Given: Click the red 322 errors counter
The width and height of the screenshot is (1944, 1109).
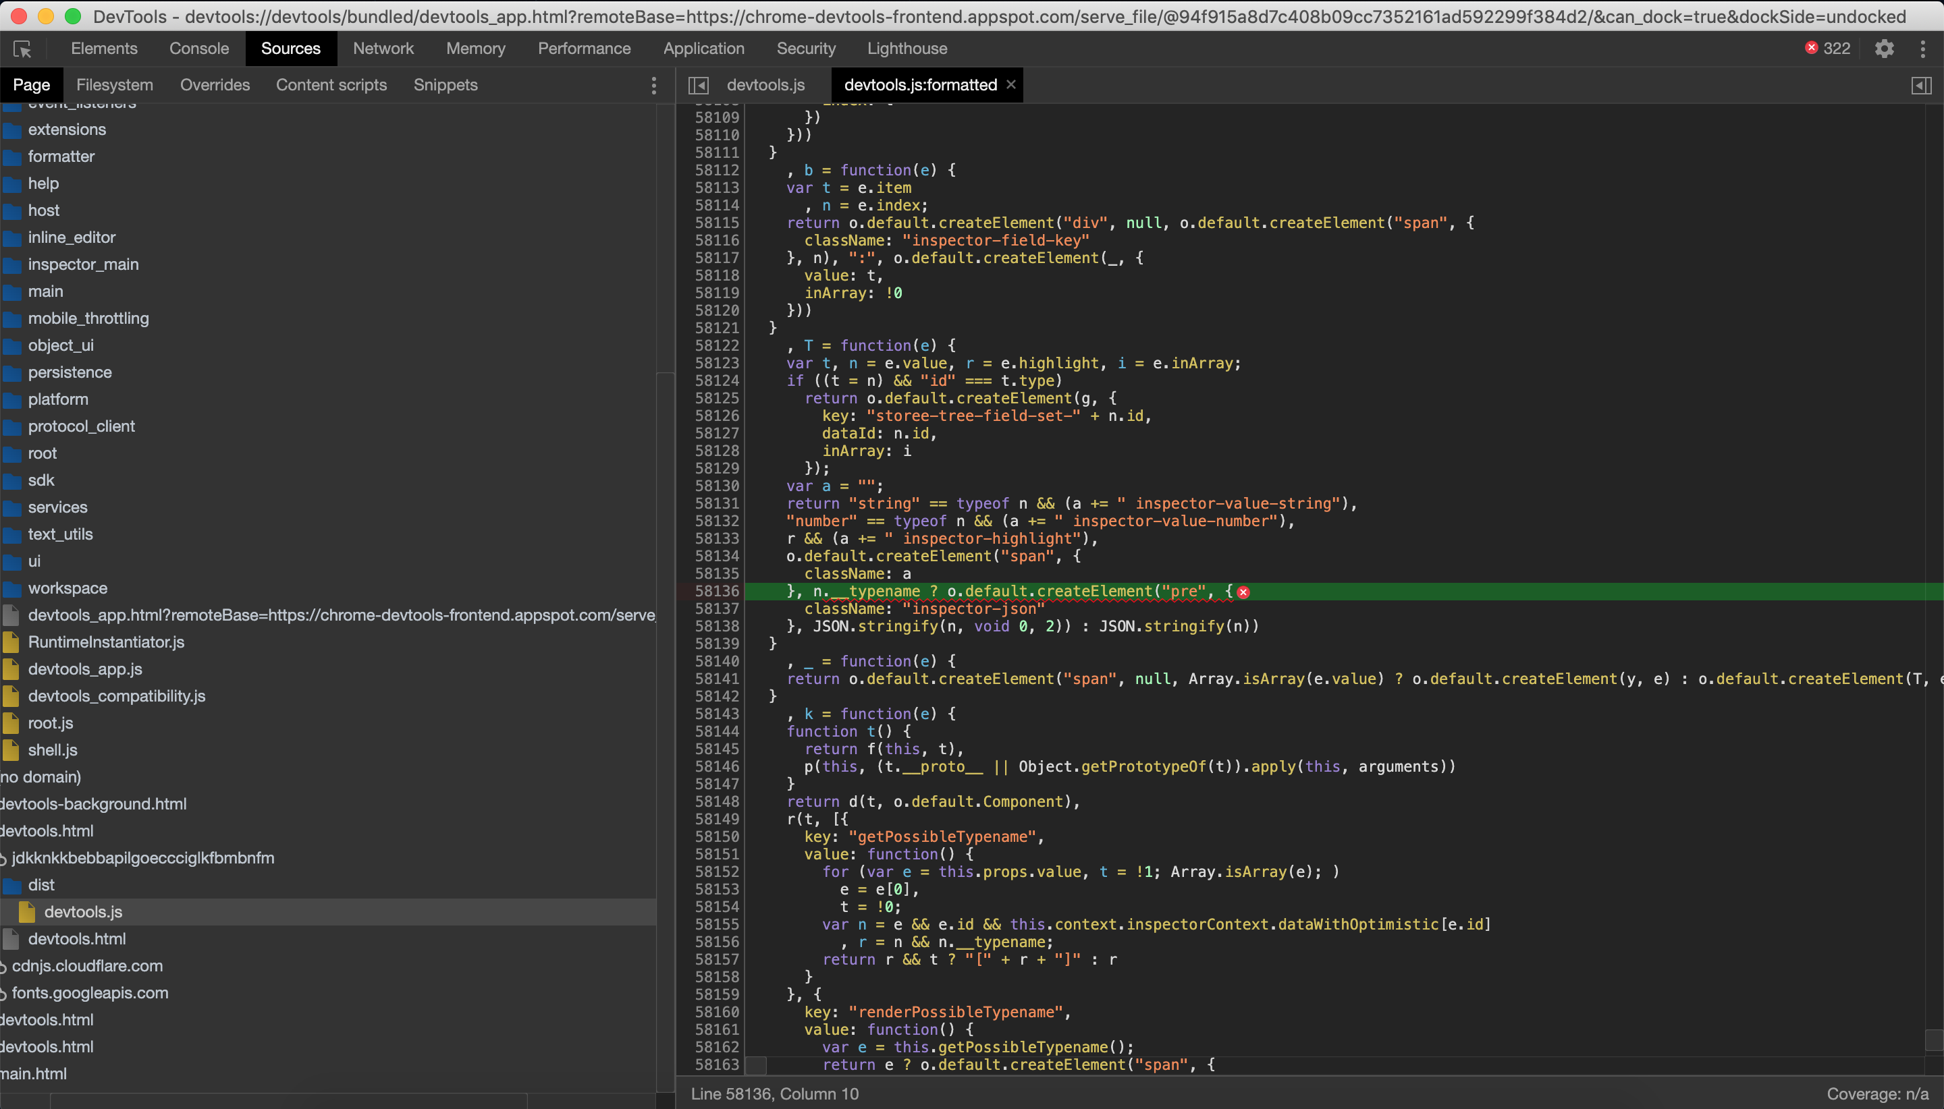Looking at the screenshot, I should tap(1828, 49).
